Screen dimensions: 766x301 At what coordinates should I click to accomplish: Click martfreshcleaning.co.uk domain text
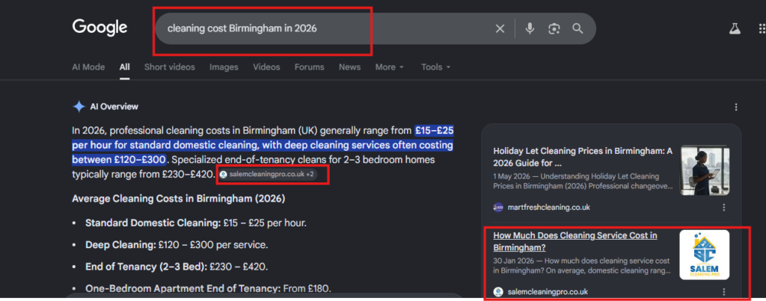point(548,208)
